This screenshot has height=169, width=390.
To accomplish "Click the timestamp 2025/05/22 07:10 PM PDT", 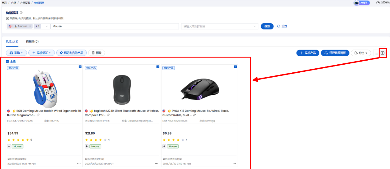I will pyautogui.click(x=177, y=164).
